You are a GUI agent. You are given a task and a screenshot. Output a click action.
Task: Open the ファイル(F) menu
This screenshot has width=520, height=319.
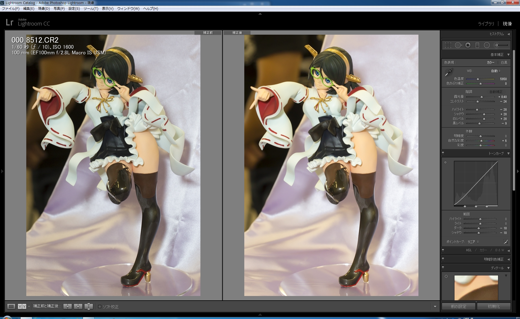(x=11, y=9)
